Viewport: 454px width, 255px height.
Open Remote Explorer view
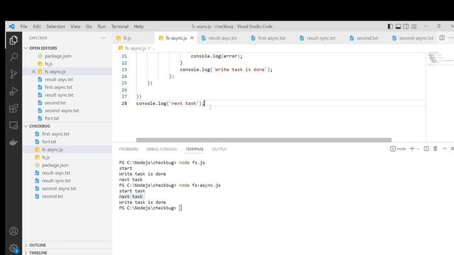click(x=13, y=125)
